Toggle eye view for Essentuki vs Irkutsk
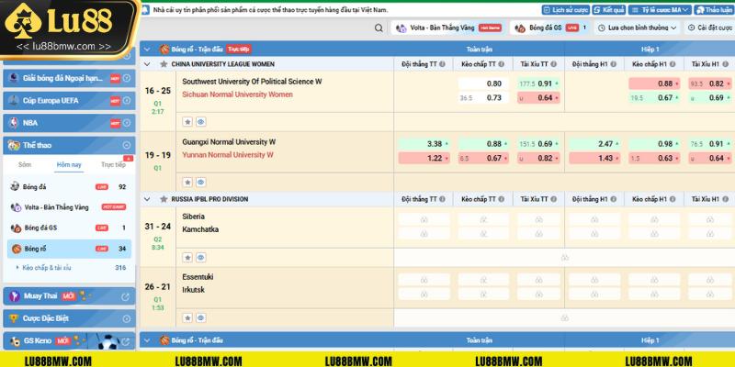Viewport: 735px width, 367px height. coord(200,317)
